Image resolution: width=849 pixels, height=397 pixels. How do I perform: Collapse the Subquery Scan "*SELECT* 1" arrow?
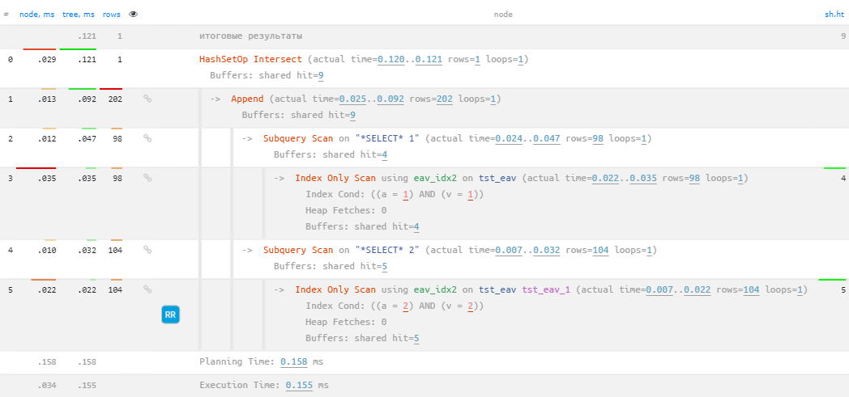coord(247,138)
